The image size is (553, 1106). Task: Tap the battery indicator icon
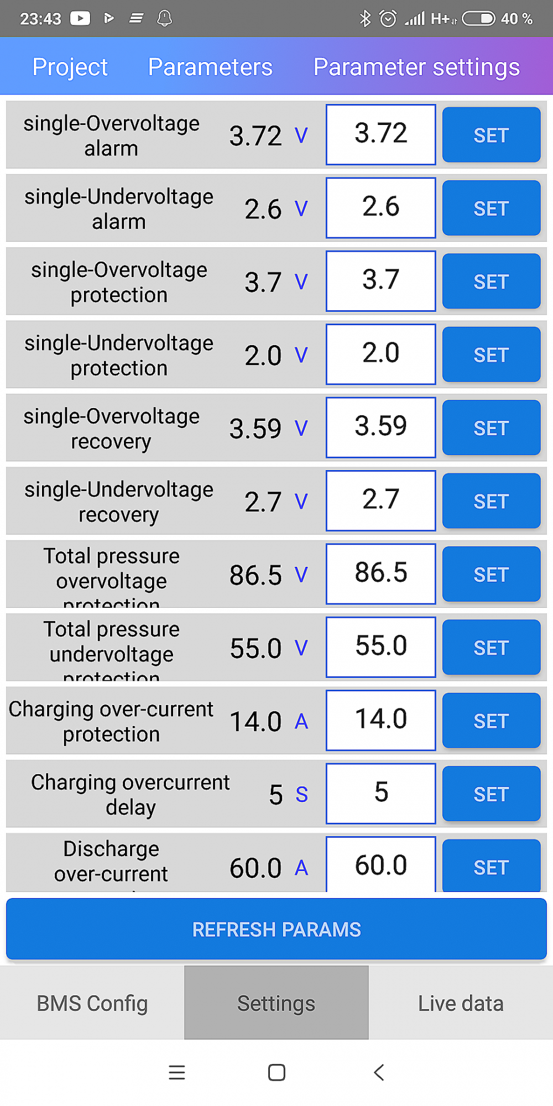[x=478, y=18]
